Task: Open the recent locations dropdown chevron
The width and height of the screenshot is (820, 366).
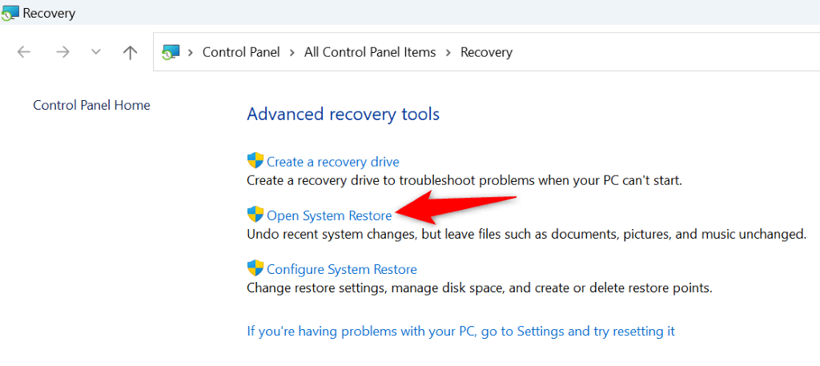Action: point(96,52)
